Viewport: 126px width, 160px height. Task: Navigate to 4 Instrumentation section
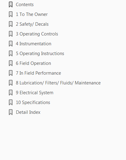click(34, 44)
